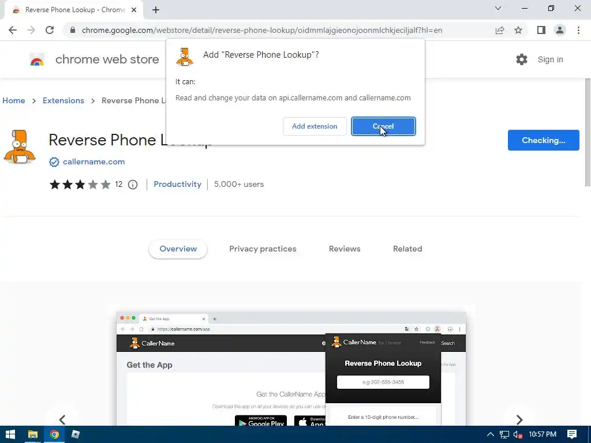The image size is (591, 443).
Task: Switch to the Related tab
Action: point(407,249)
